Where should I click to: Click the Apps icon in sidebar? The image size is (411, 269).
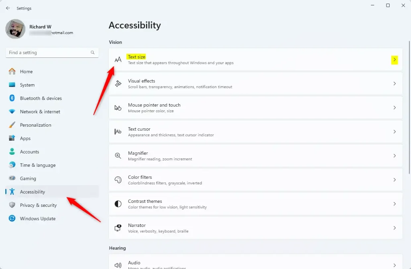pos(12,138)
